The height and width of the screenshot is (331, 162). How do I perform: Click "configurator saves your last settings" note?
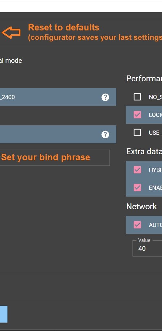[x=95, y=37]
